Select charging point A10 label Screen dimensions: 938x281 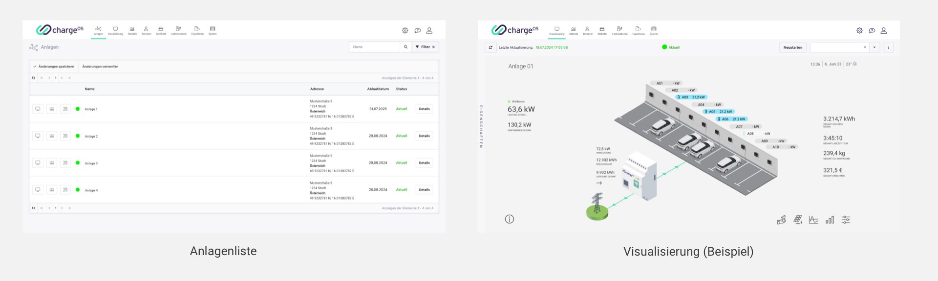[x=782, y=147]
